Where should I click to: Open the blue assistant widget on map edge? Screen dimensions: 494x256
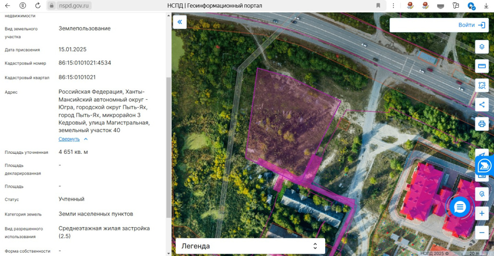click(x=484, y=165)
